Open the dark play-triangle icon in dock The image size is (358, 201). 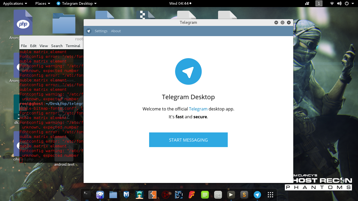click(231, 194)
